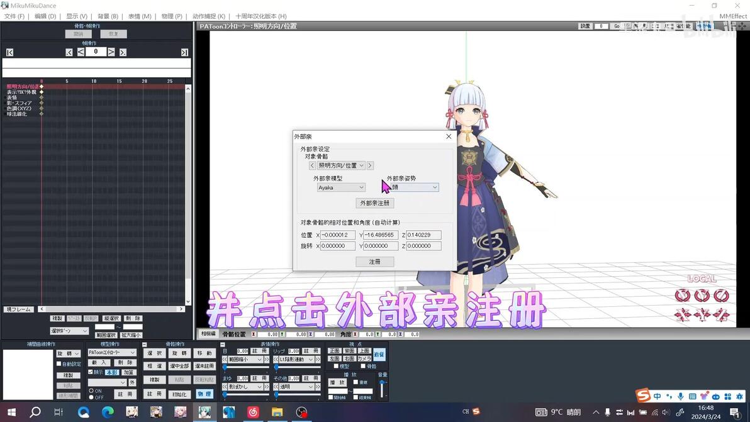Open the MMEffect menu

[733, 16]
